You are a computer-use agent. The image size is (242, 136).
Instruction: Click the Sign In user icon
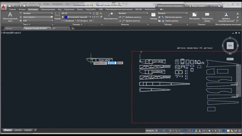pos(190,6)
